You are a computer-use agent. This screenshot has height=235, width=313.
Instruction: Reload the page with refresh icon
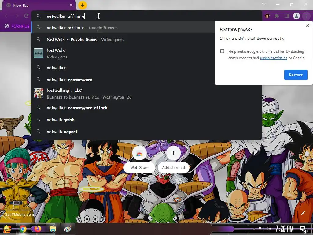pyautogui.click(x=26, y=16)
